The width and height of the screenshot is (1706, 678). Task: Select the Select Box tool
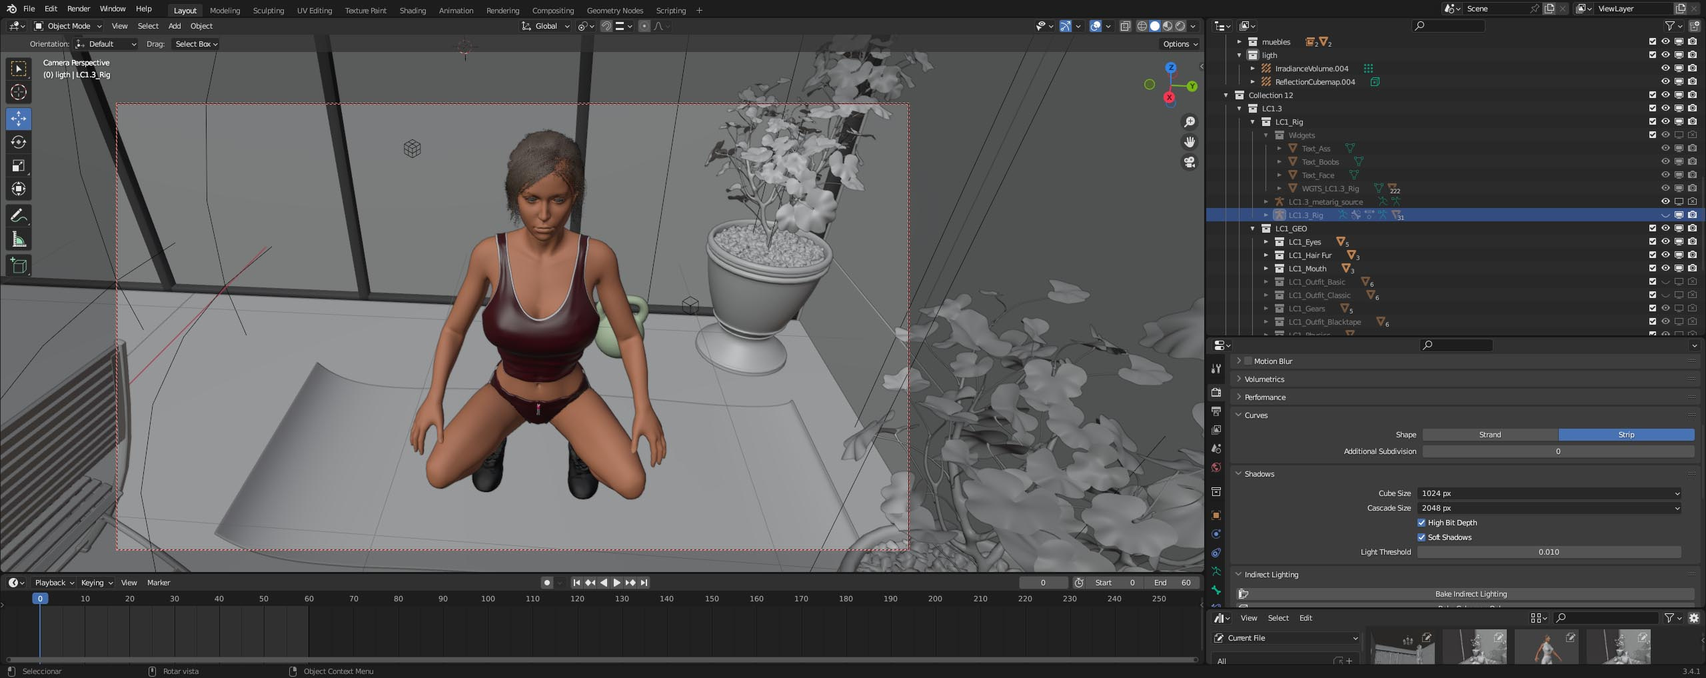[19, 69]
